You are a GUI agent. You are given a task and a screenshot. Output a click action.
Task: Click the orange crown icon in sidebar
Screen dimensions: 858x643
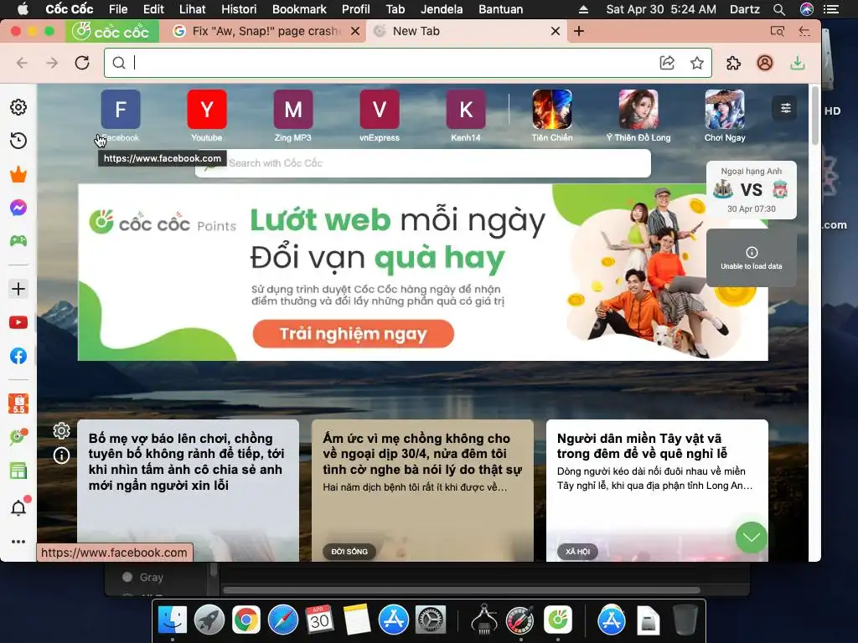click(18, 175)
